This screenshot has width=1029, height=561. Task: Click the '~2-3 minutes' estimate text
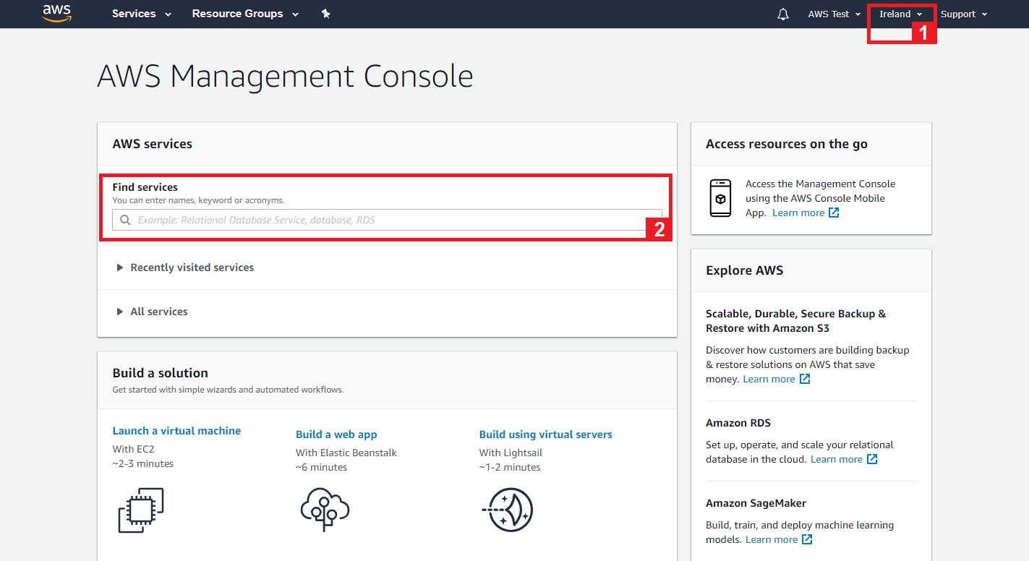142,463
